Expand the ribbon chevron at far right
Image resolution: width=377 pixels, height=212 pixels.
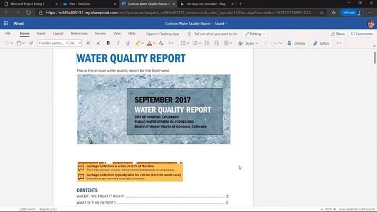coord(374,46)
